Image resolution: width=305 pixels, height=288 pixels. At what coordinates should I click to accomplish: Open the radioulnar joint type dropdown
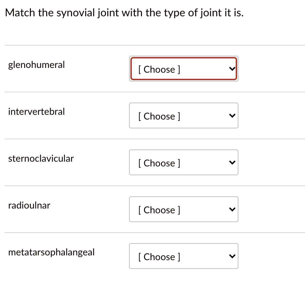[x=183, y=209]
